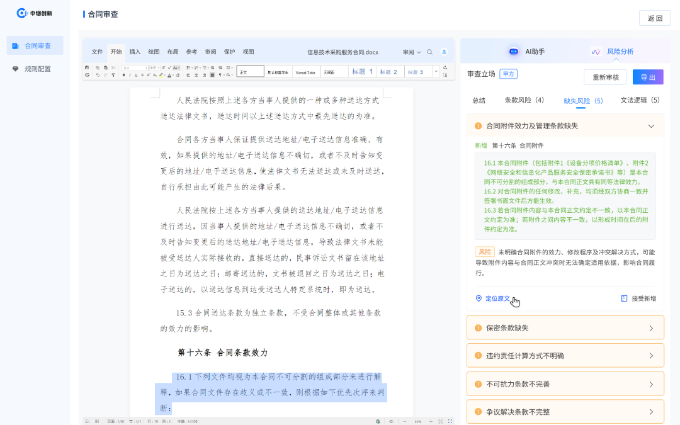Viewport: 680px width, 425px height.
Task: Select the Format Painter icon
Action: pyautogui.click(x=113, y=74)
